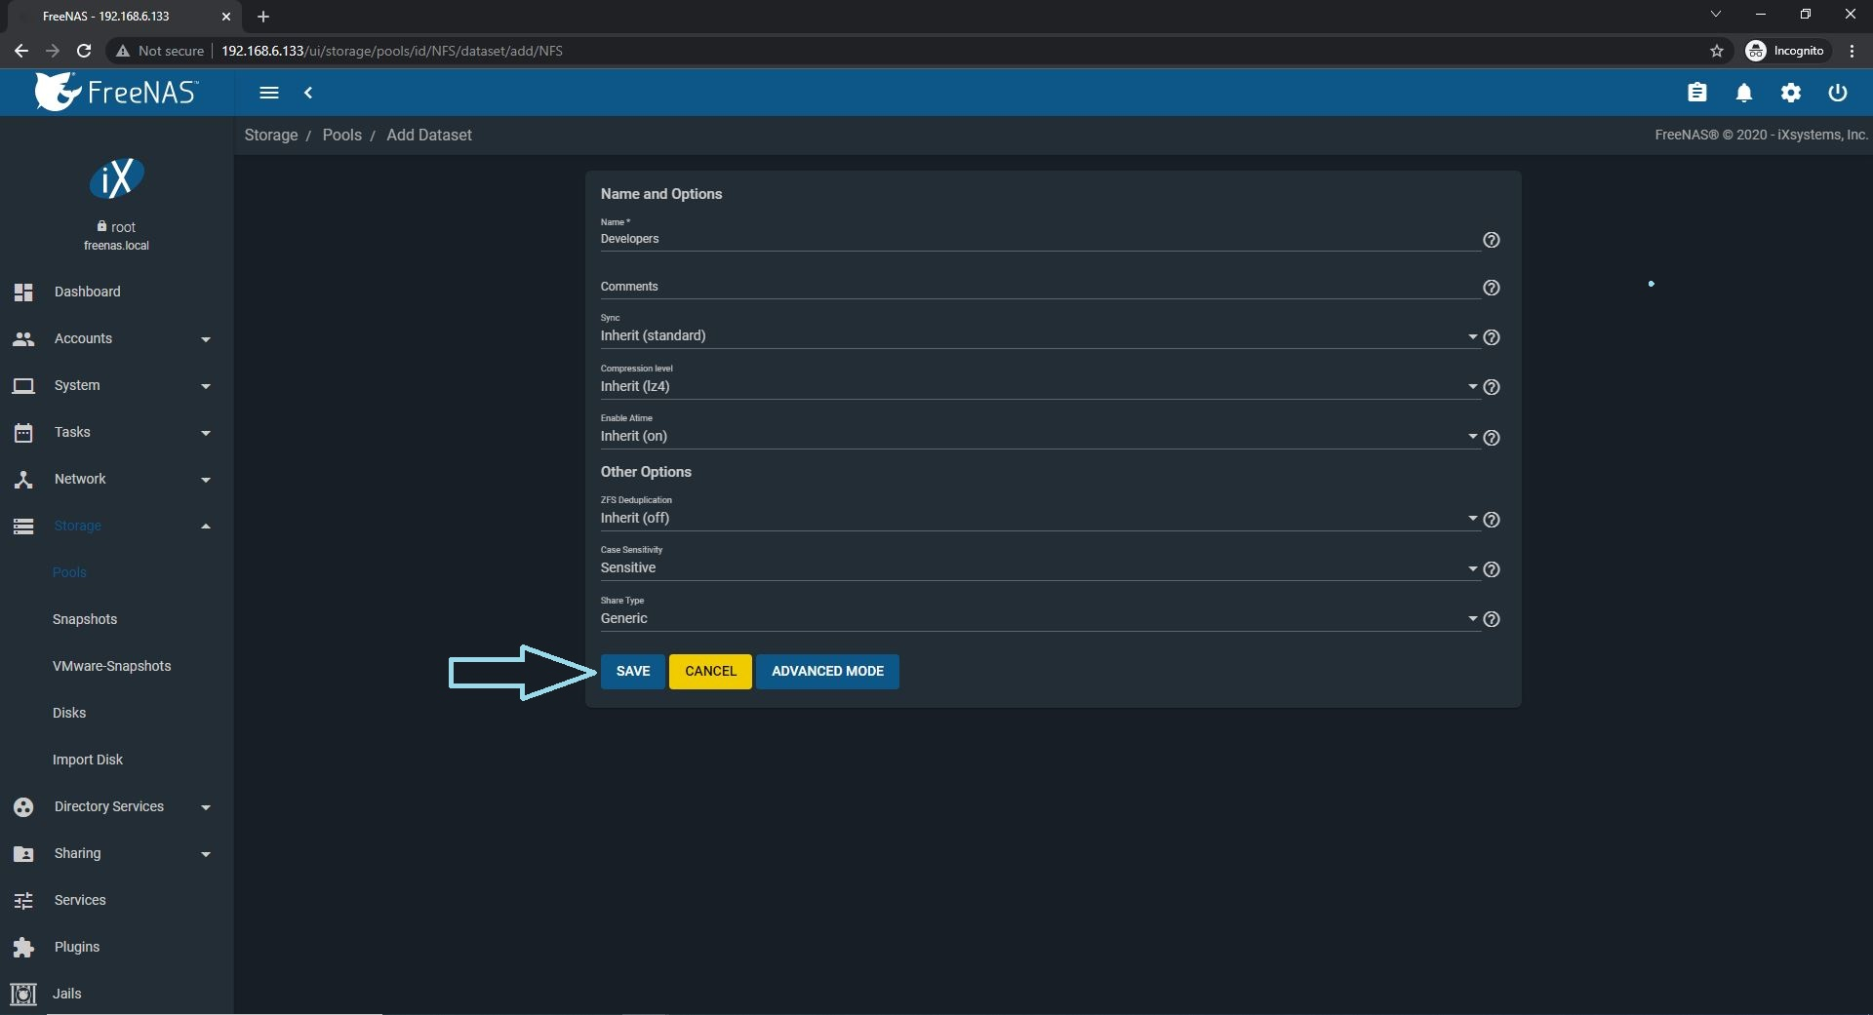Click the power icon in top bar
This screenshot has height=1015, width=1873.
coord(1838,93)
